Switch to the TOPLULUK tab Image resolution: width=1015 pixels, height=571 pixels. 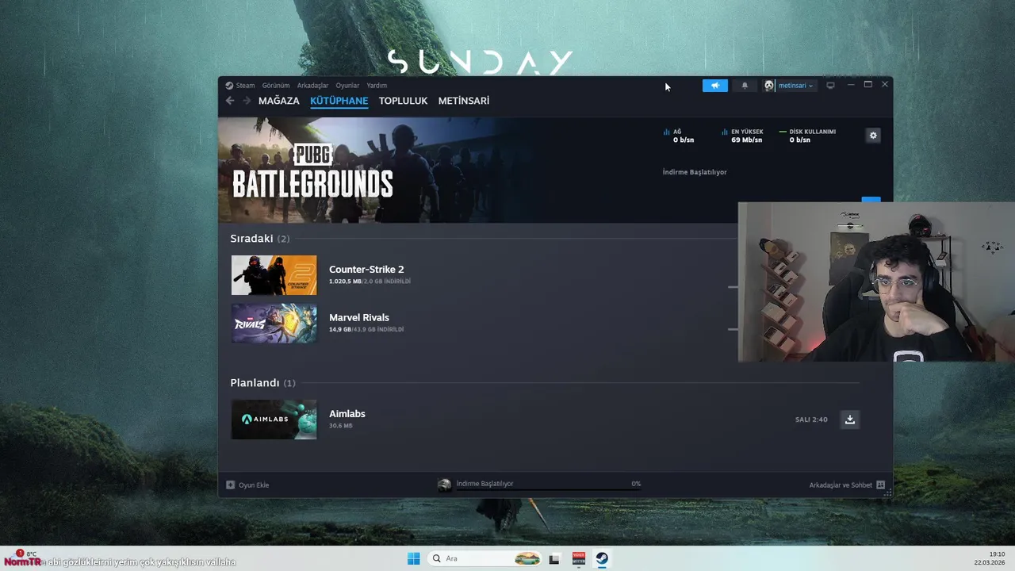[403, 101]
